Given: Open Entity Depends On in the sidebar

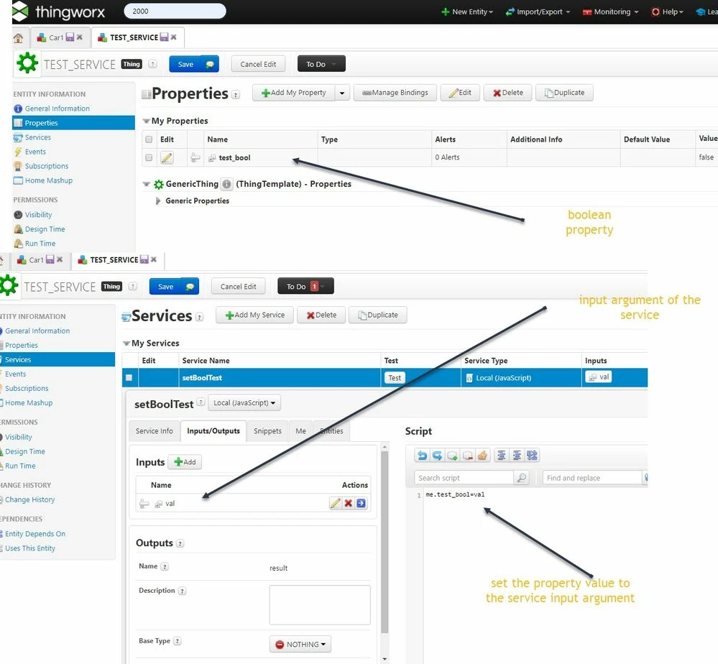Looking at the screenshot, I should (x=35, y=534).
